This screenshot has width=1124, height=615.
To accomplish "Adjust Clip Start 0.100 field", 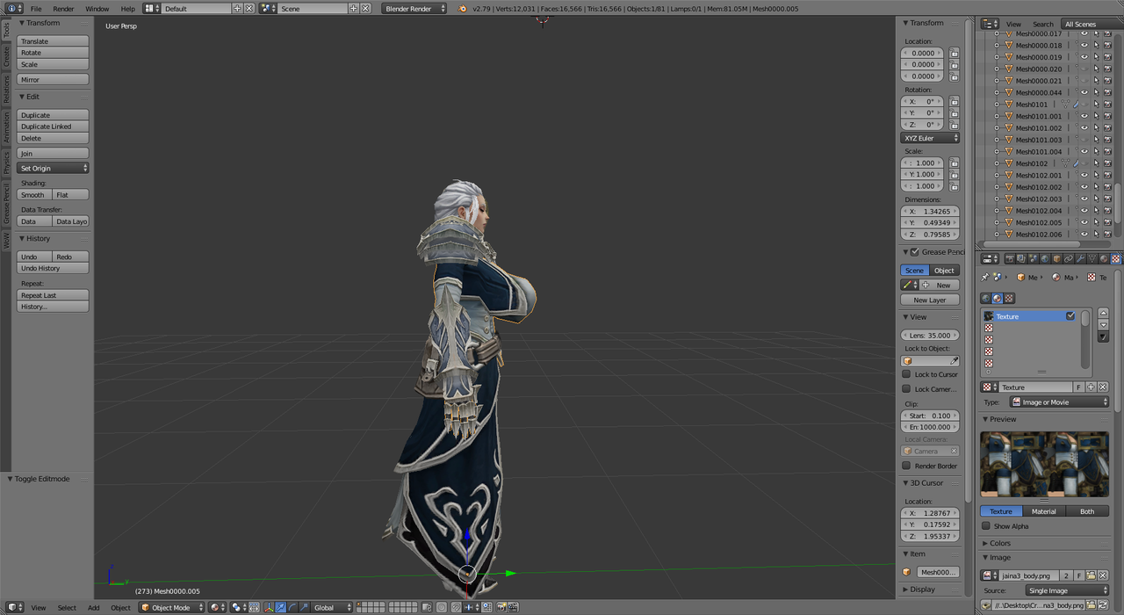I will pyautogui.click(x=930, y=416).
